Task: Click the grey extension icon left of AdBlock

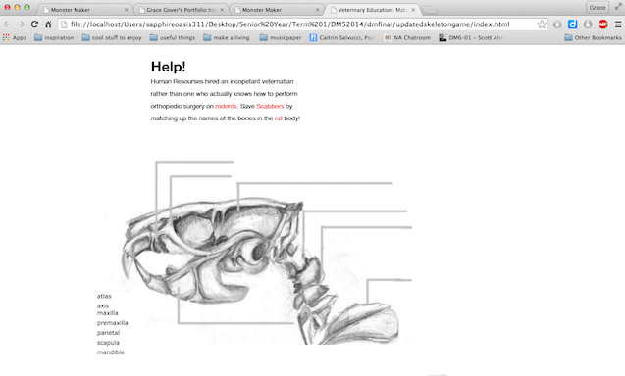Action: [x=588, y=24]
